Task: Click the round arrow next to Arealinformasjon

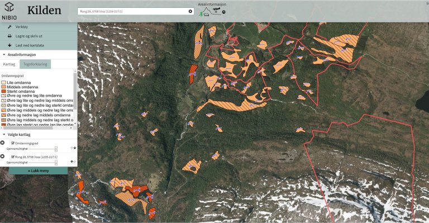Action: (x=224, y=12)
